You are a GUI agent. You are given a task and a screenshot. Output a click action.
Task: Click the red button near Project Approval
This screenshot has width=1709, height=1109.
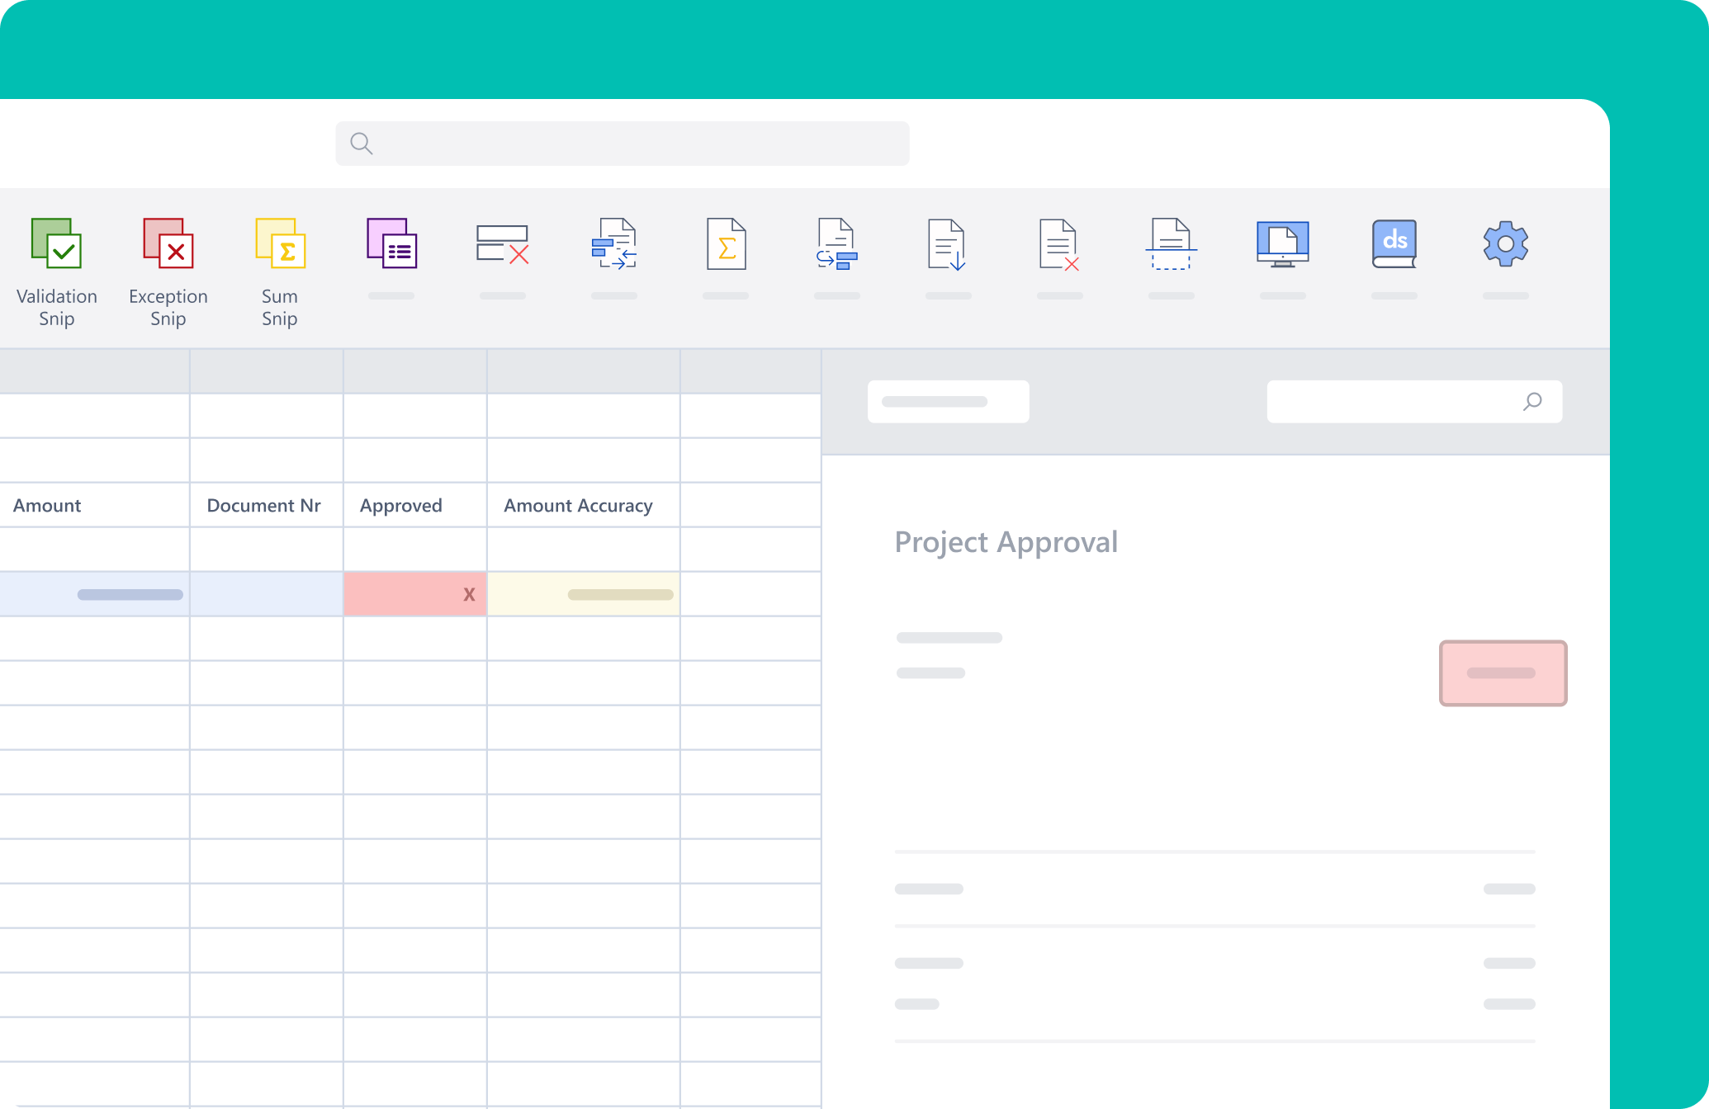(x=1503, y=673)
